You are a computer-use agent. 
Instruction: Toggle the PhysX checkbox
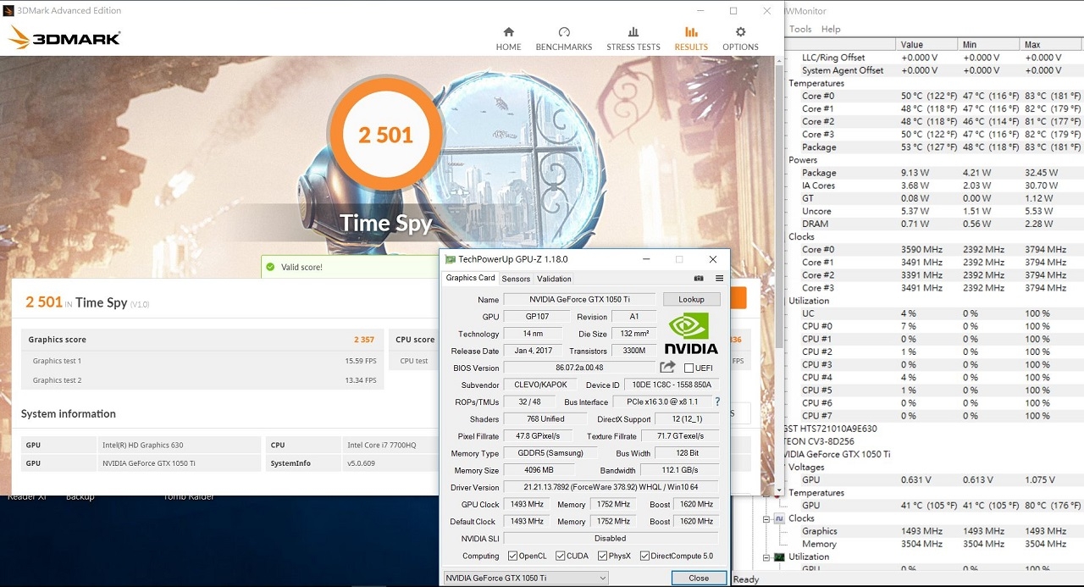click(602, 556)
